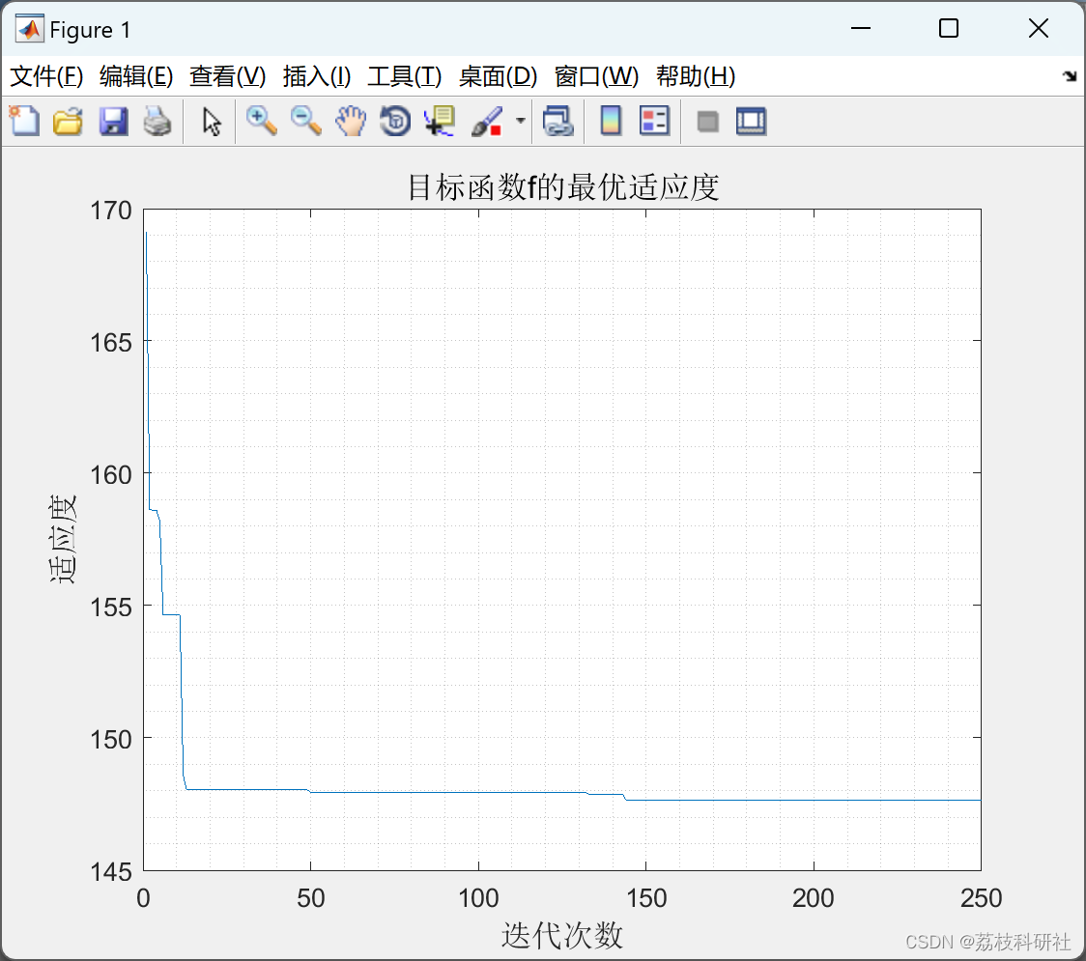Open the 插入(I) menu
This screenshot has width=1086, height=961.
(x=317, y=76)
